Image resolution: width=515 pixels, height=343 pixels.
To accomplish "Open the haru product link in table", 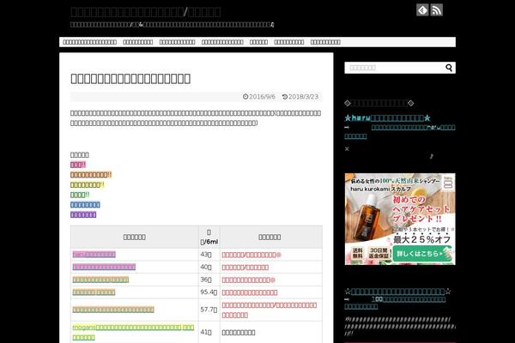I will point(94,255).
